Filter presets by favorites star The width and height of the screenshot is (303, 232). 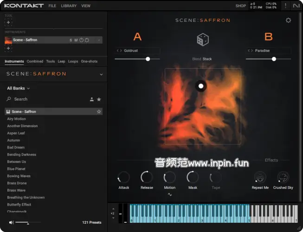(99, 99)
